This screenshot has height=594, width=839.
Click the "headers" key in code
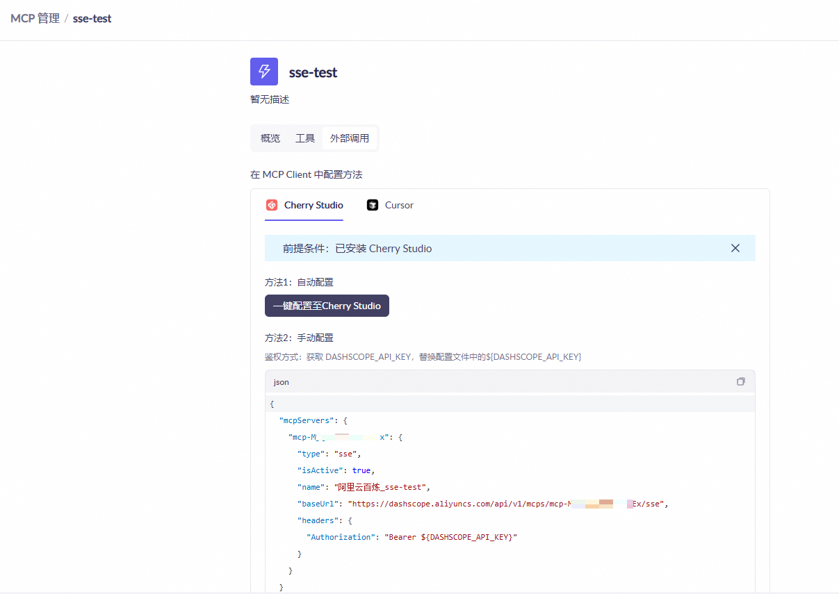tap(318, 520)
